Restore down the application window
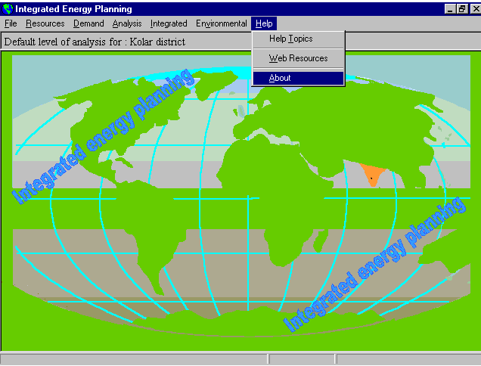Viewport: 481px width, 366px height. click(461, 9)
